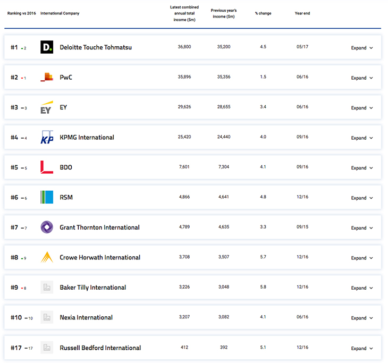The image size is (388, 363).
Task: Expand the EY row details
Action: tap(362, 108)
